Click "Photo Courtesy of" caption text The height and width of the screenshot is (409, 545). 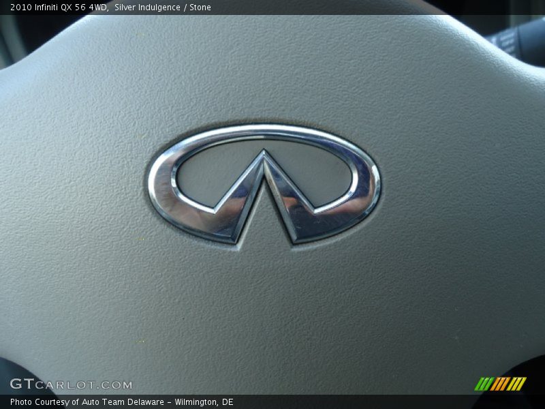coord(41,402)
